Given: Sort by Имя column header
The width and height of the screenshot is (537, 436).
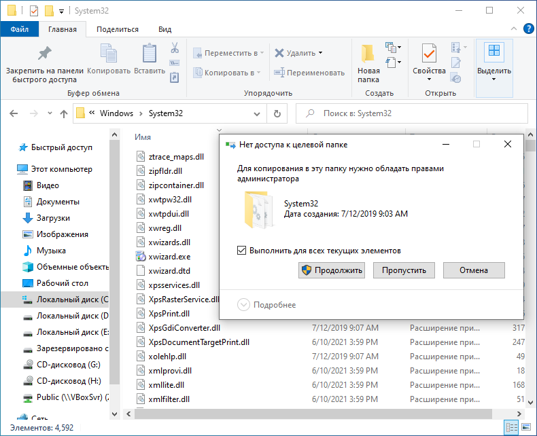Looking at the screenshot, I should 143,137.
